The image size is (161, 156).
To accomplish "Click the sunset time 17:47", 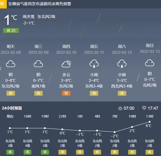I will pos(153,108).
